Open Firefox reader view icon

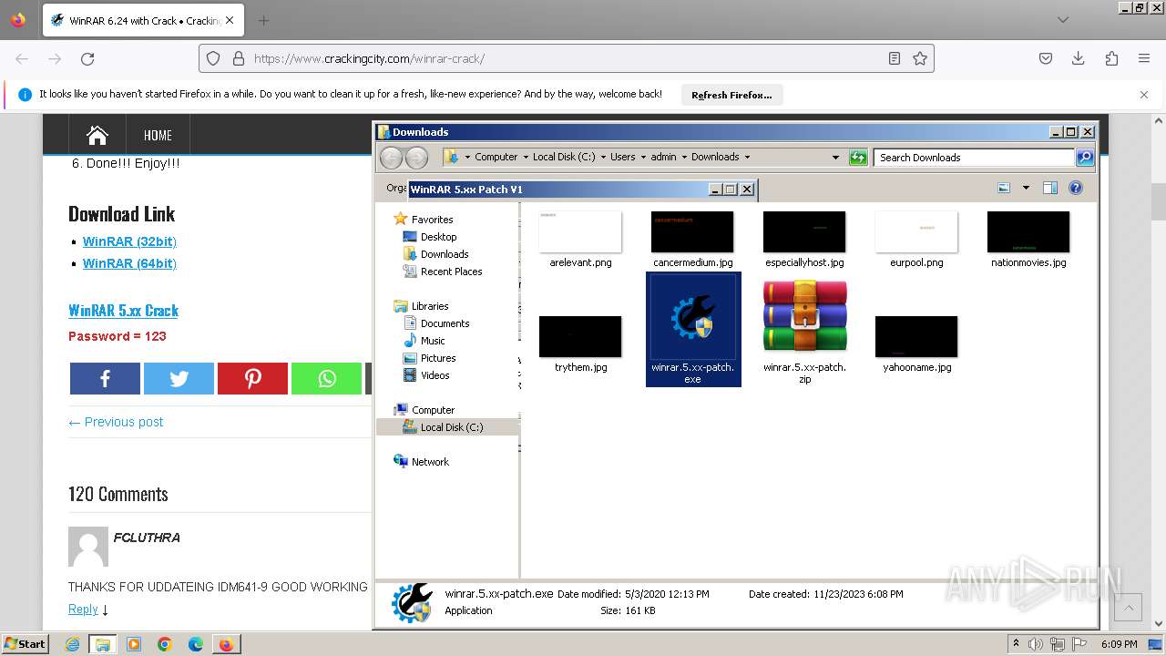(x=895, y=58)
